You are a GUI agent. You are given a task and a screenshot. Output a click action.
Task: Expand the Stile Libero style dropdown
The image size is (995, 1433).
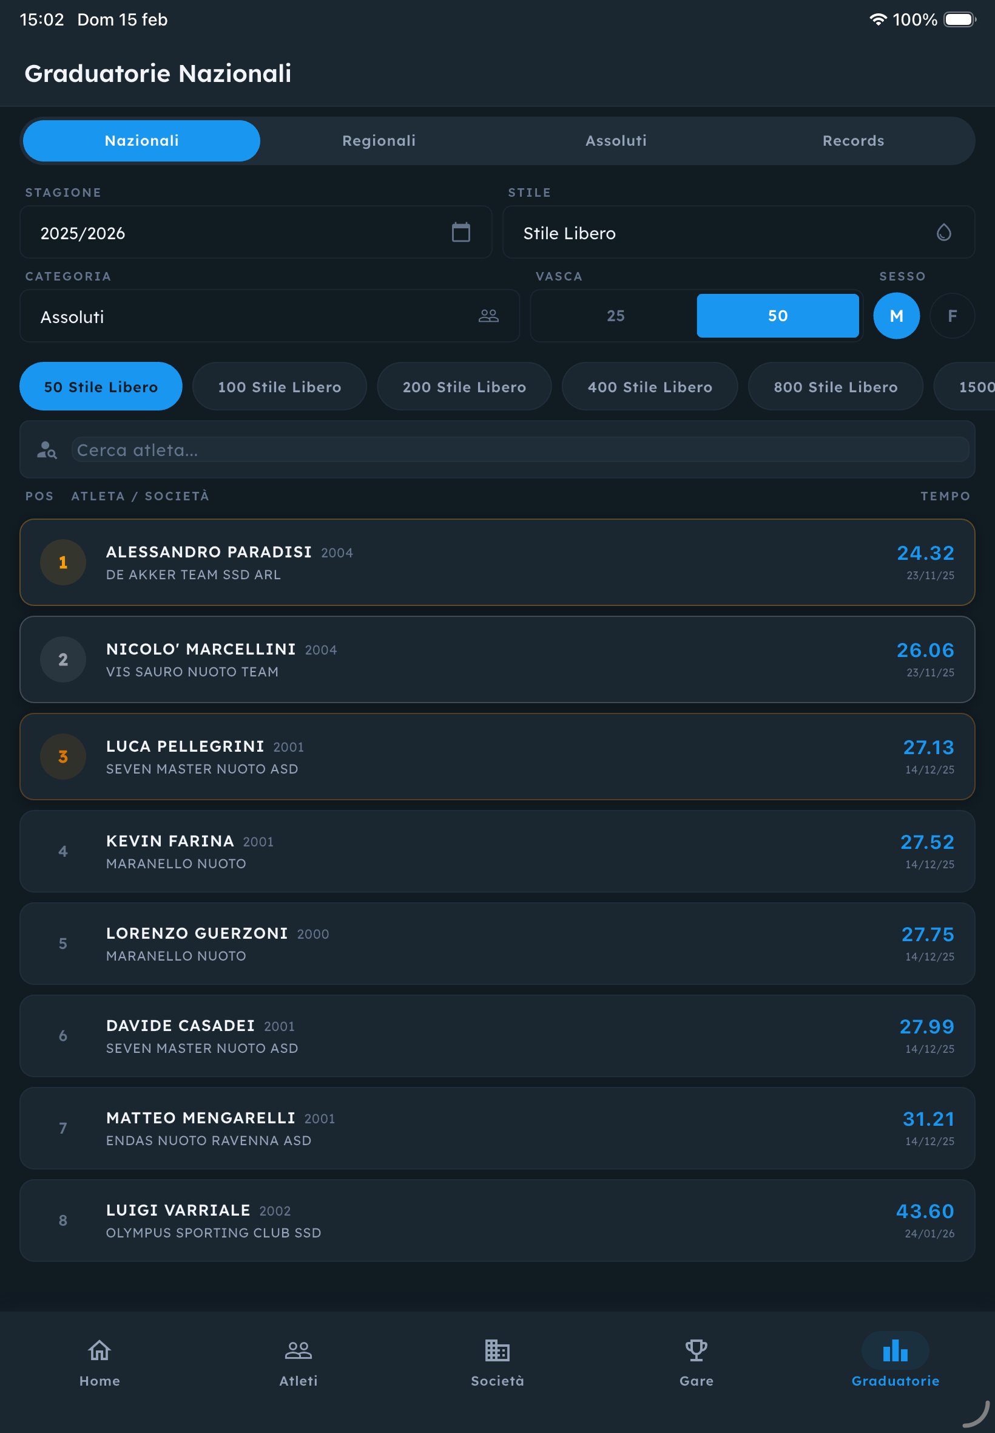(x=717, y=233)
